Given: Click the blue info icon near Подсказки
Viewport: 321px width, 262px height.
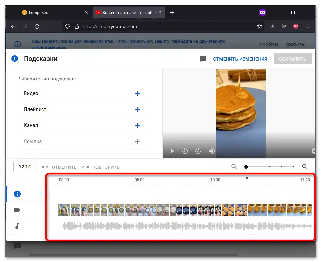Looking at the screenshot, I should pyautogui.click(x=14, y=59).
